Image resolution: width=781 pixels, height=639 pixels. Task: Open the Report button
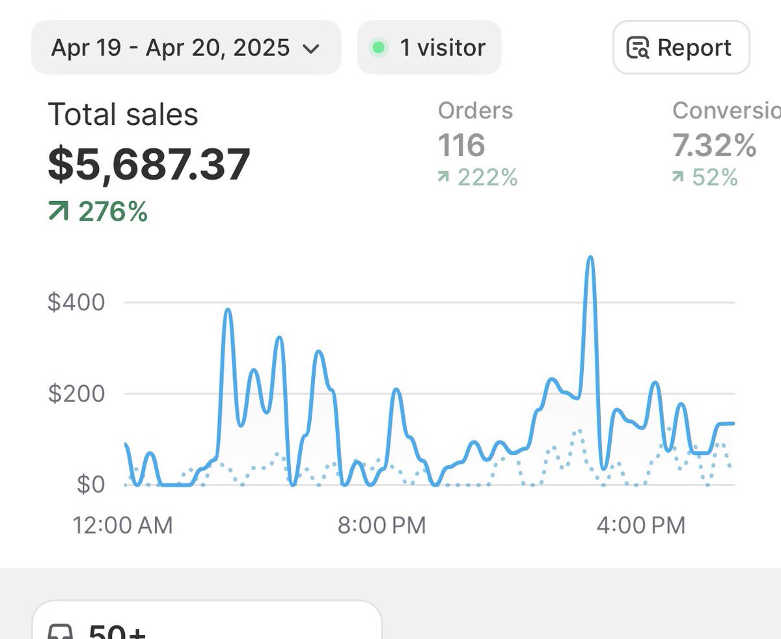pos(681,48)
